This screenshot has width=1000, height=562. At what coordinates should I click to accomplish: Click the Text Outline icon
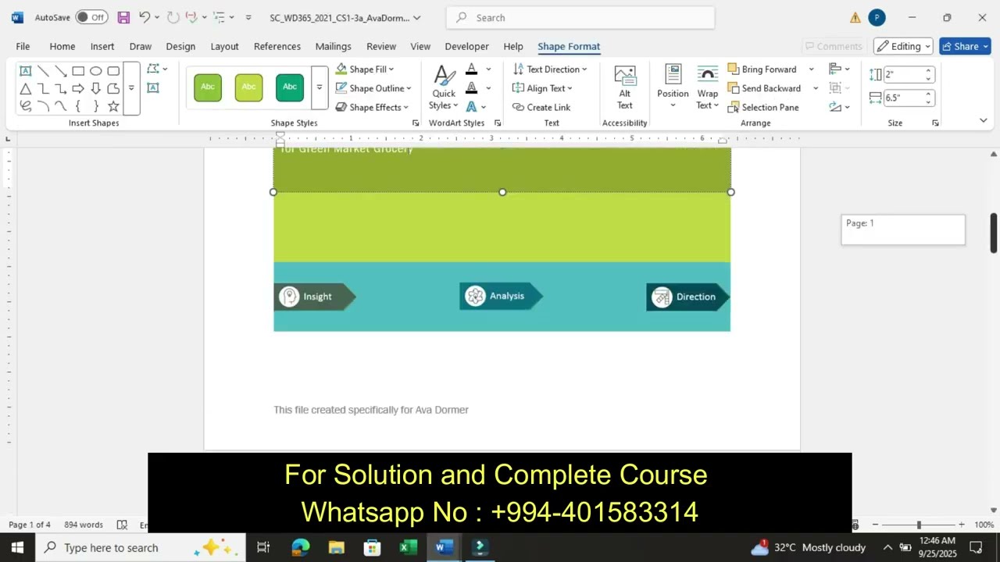[x=472, y=88]
